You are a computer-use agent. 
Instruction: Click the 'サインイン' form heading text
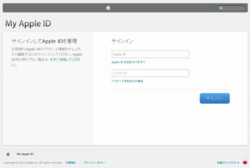122,41
